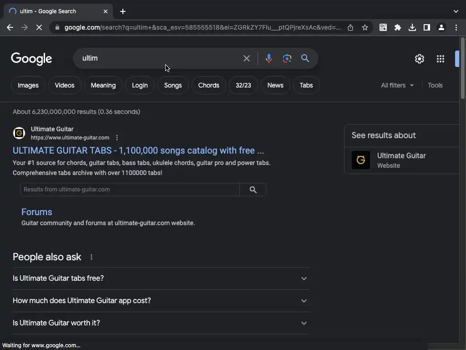This screenshot has height=350, width=466.
Task: Select the Chords filter chip
Action: point(208,85)
